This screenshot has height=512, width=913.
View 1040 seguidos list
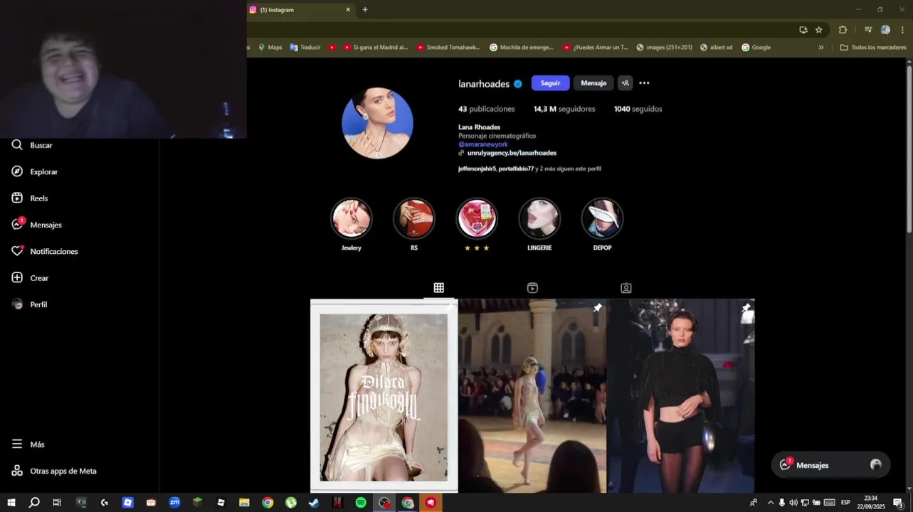click(638, 109)
